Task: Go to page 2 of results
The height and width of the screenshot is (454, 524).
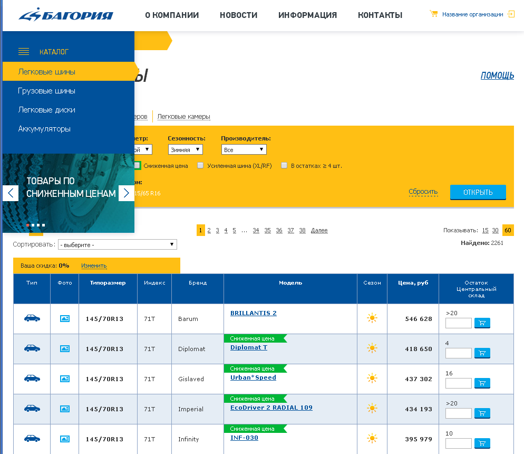Action: pos(209,230)
